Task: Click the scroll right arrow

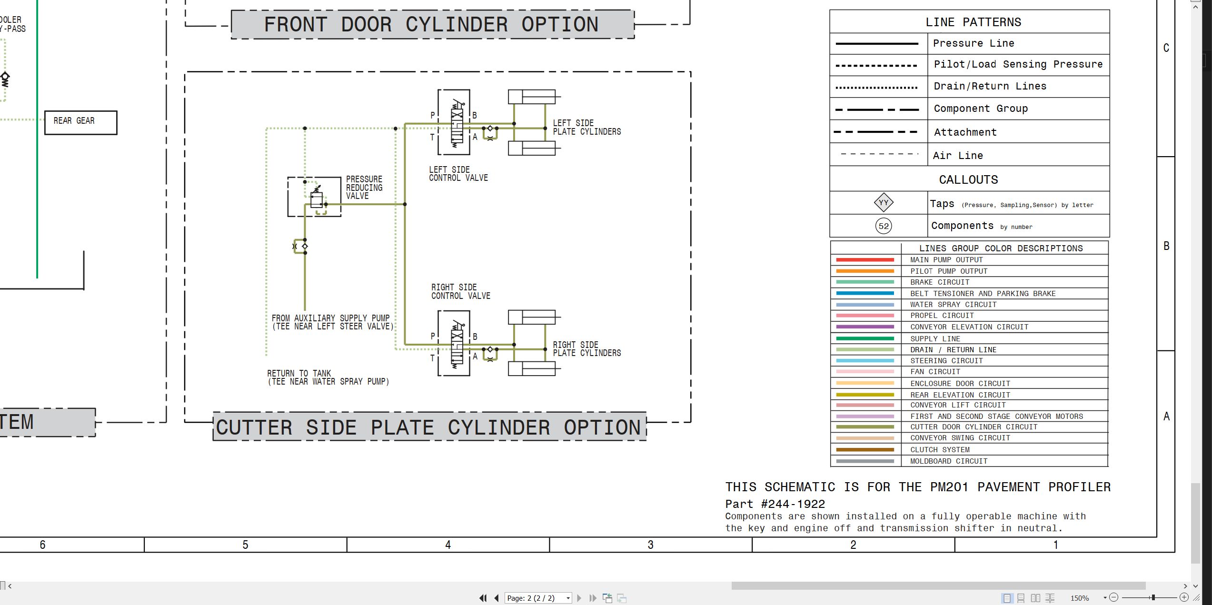Action: click(x=1185, y=586)
